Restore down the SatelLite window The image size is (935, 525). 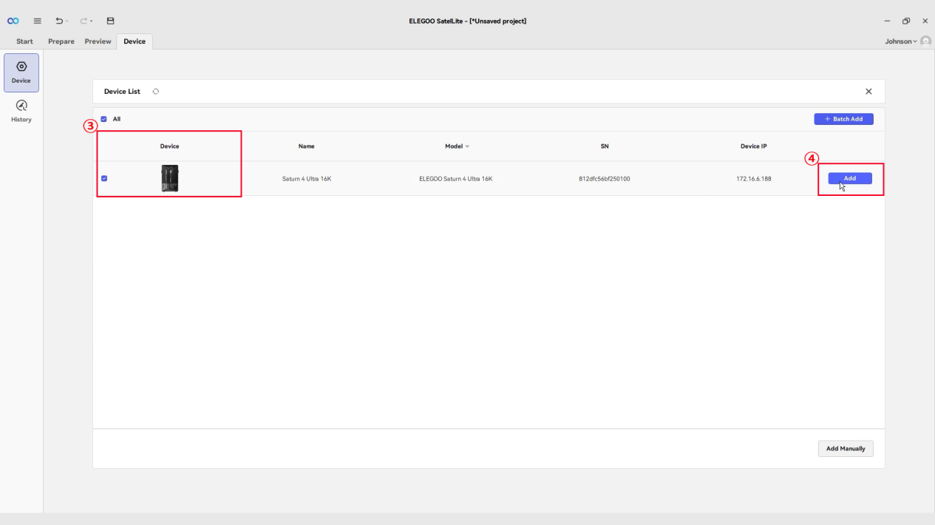tap(906, 21)
